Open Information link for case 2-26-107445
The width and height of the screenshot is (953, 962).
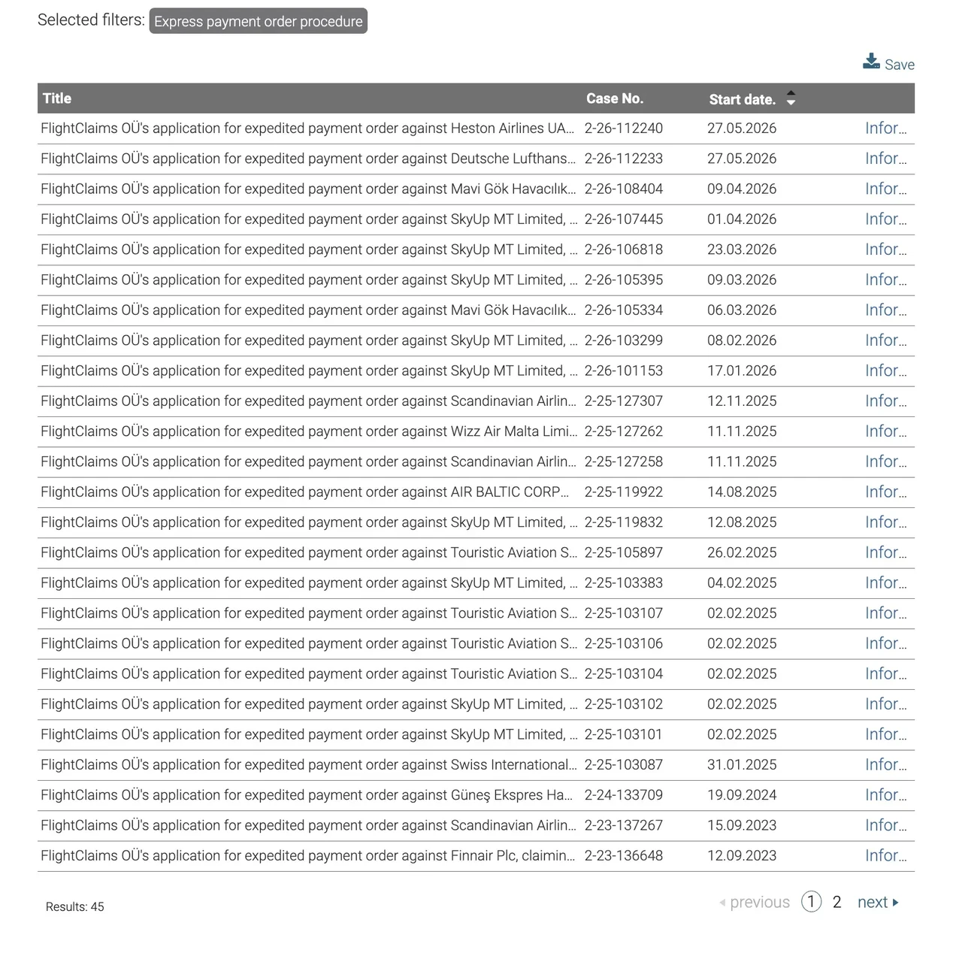[x=885, y=219]
